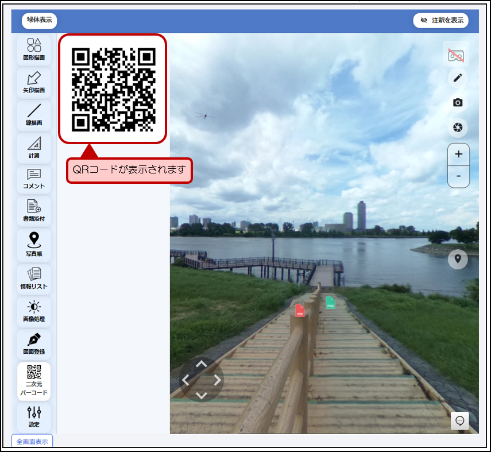Open the 設定 settings panel
The image size is (491, 452).
34,417
